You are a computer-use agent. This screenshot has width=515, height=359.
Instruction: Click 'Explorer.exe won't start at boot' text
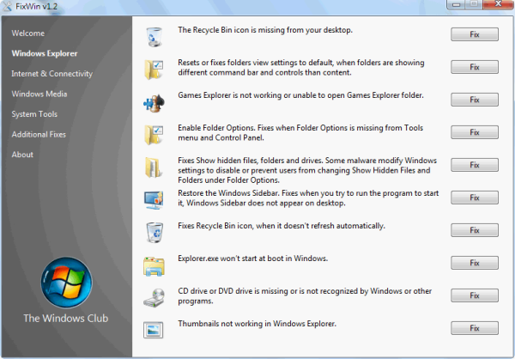pyautogui.click(x=252, y=259)
